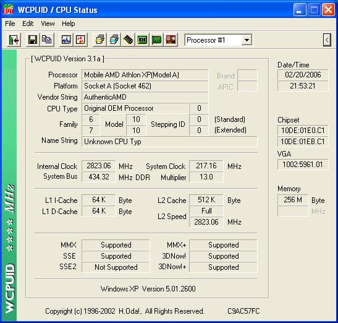The image size is (338, 323).
Task: Click the empty APIC field
Action: [x=247, y=86]
